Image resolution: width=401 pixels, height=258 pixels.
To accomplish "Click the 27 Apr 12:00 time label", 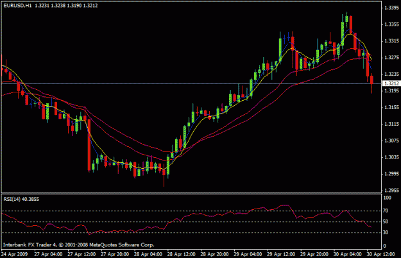I will point(81,254).
